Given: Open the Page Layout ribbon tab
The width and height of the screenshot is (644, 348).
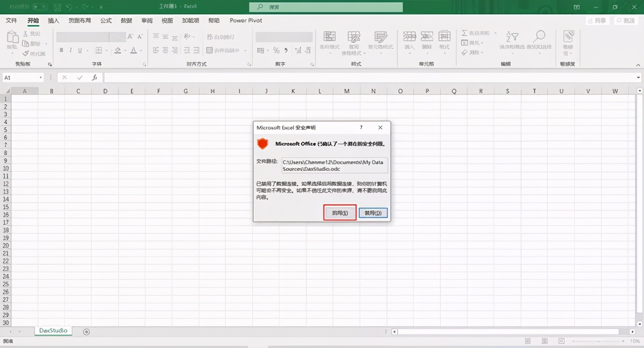Looking at the screenshot, I should (80, 20).
